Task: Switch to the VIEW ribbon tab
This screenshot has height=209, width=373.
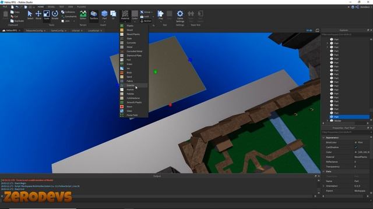Action: click(71, 7)
